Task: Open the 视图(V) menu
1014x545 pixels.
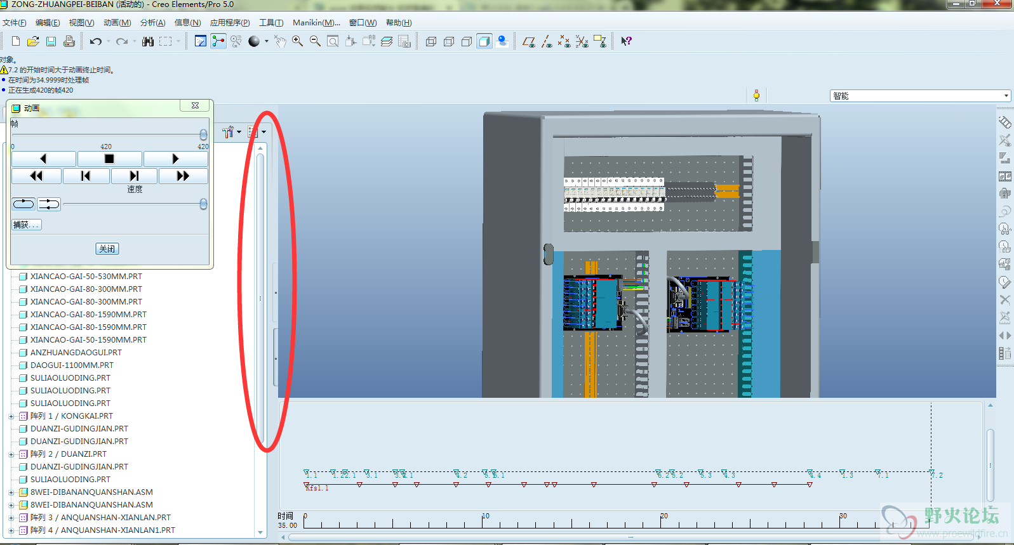Action: (x=81, y=23)
